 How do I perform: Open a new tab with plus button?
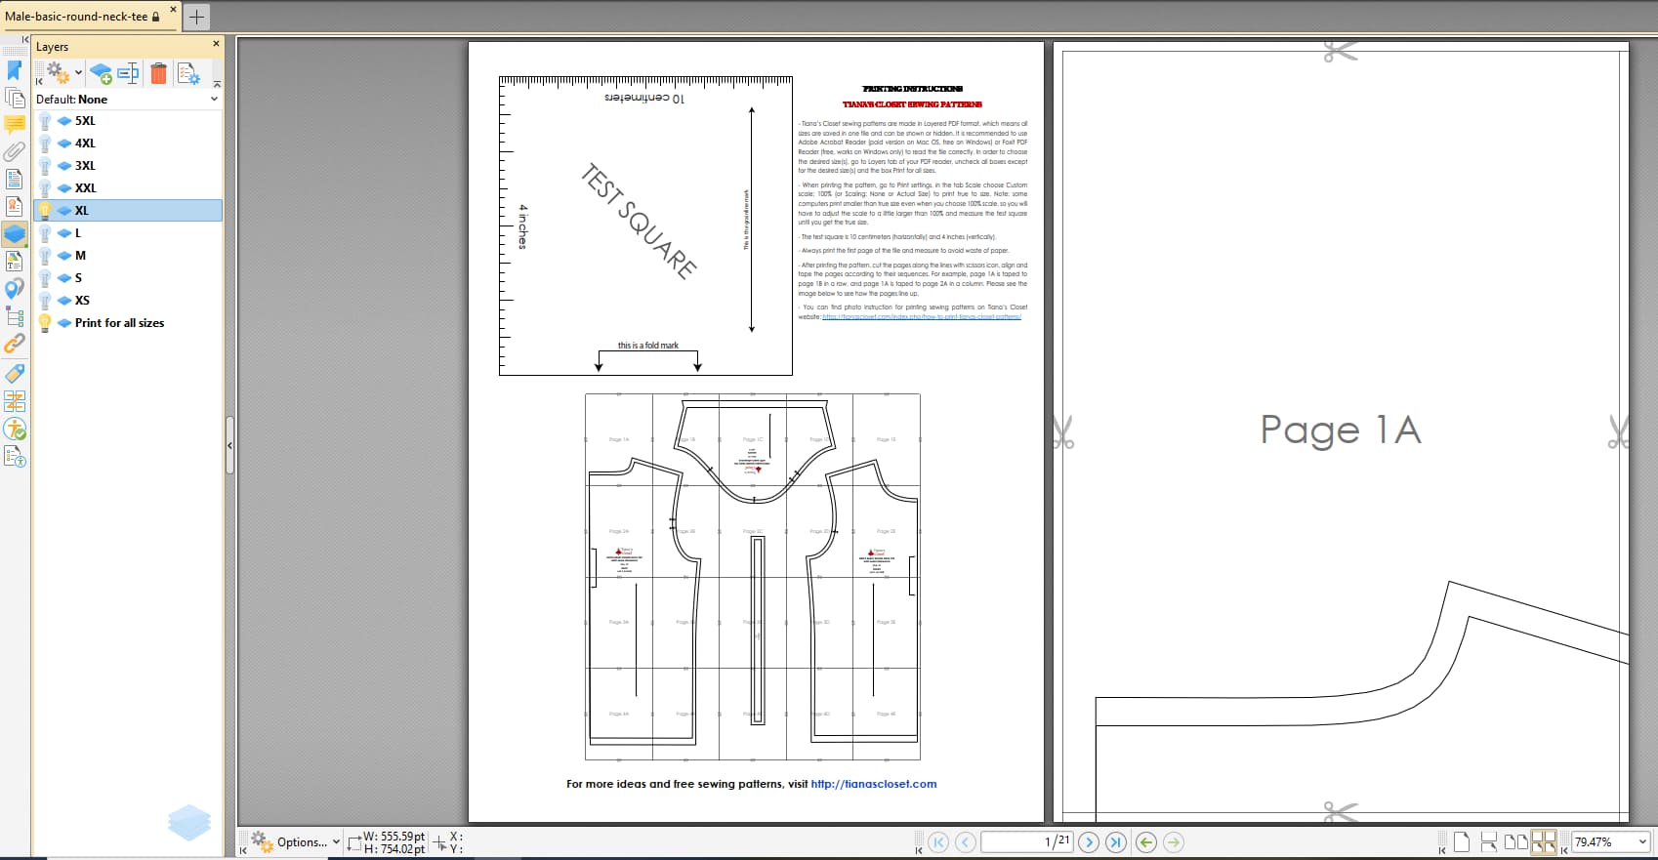(196, 17)
